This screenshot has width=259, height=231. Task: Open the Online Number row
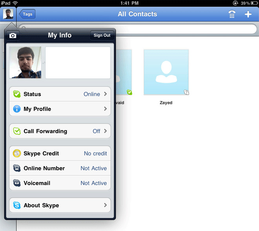coord(60,168)
